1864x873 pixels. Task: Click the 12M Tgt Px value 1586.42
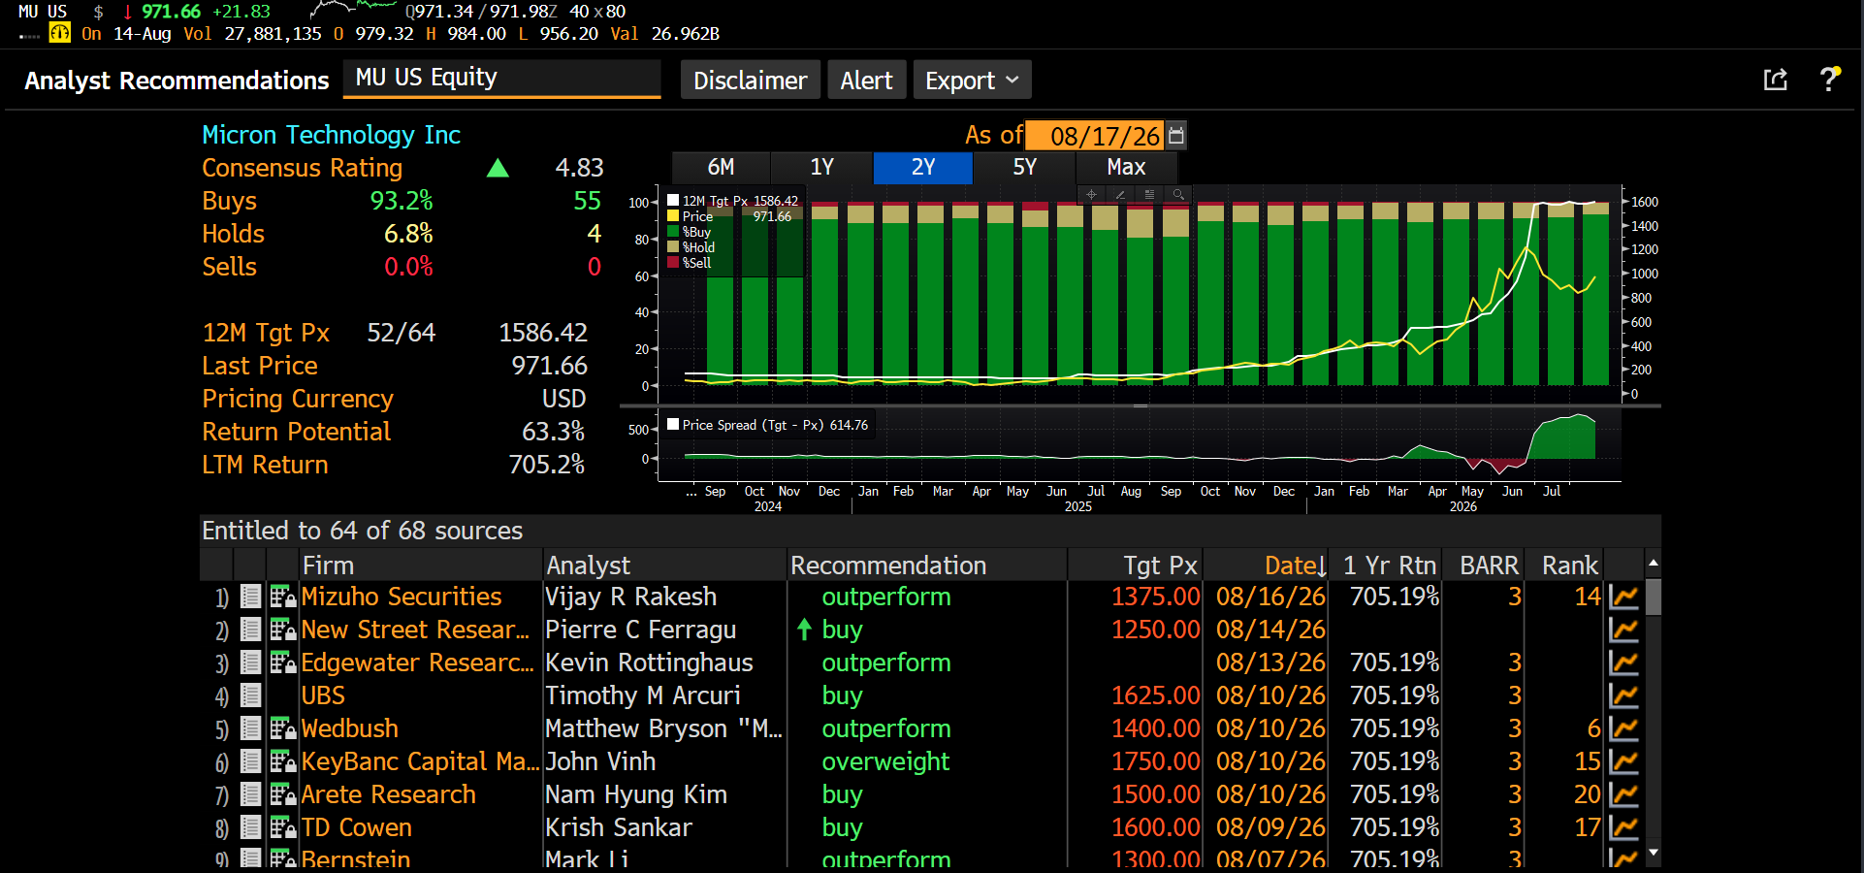(543, 333)
